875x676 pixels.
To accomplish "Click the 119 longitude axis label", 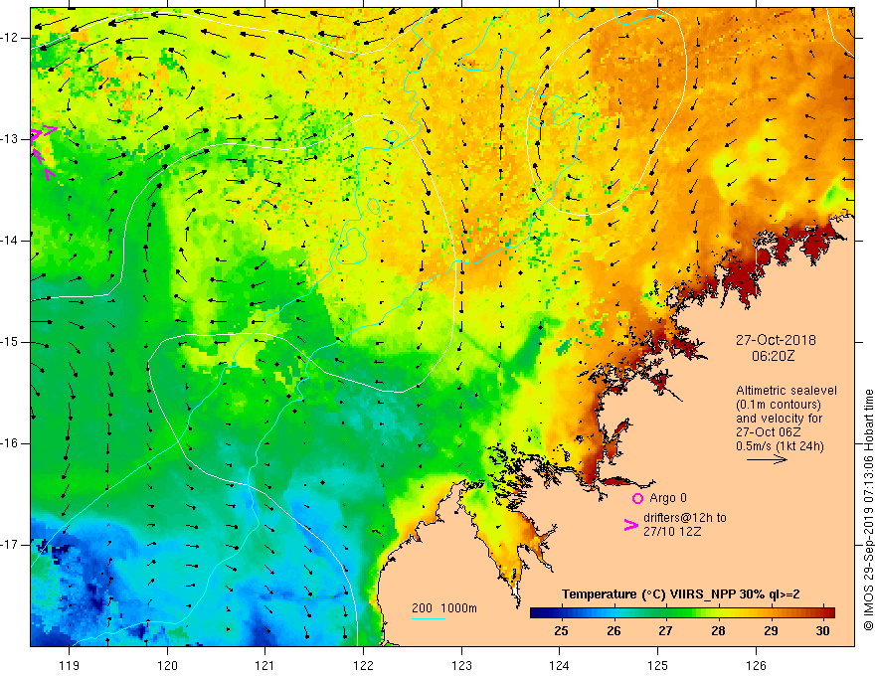I will coord(70,665).
